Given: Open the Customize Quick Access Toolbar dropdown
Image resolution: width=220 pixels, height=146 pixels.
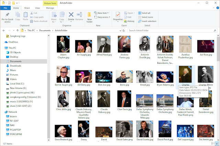Looking at the screenshot, I should 17,3.
